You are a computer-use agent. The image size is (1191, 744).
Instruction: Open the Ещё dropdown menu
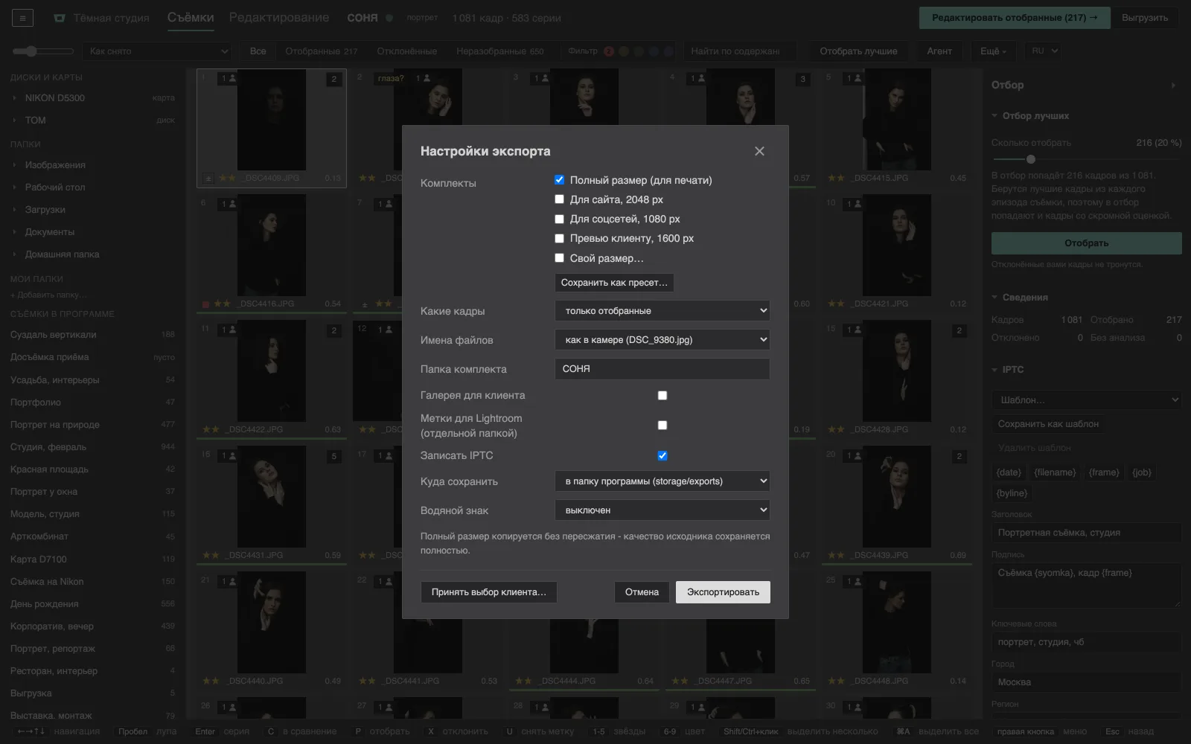993,51
